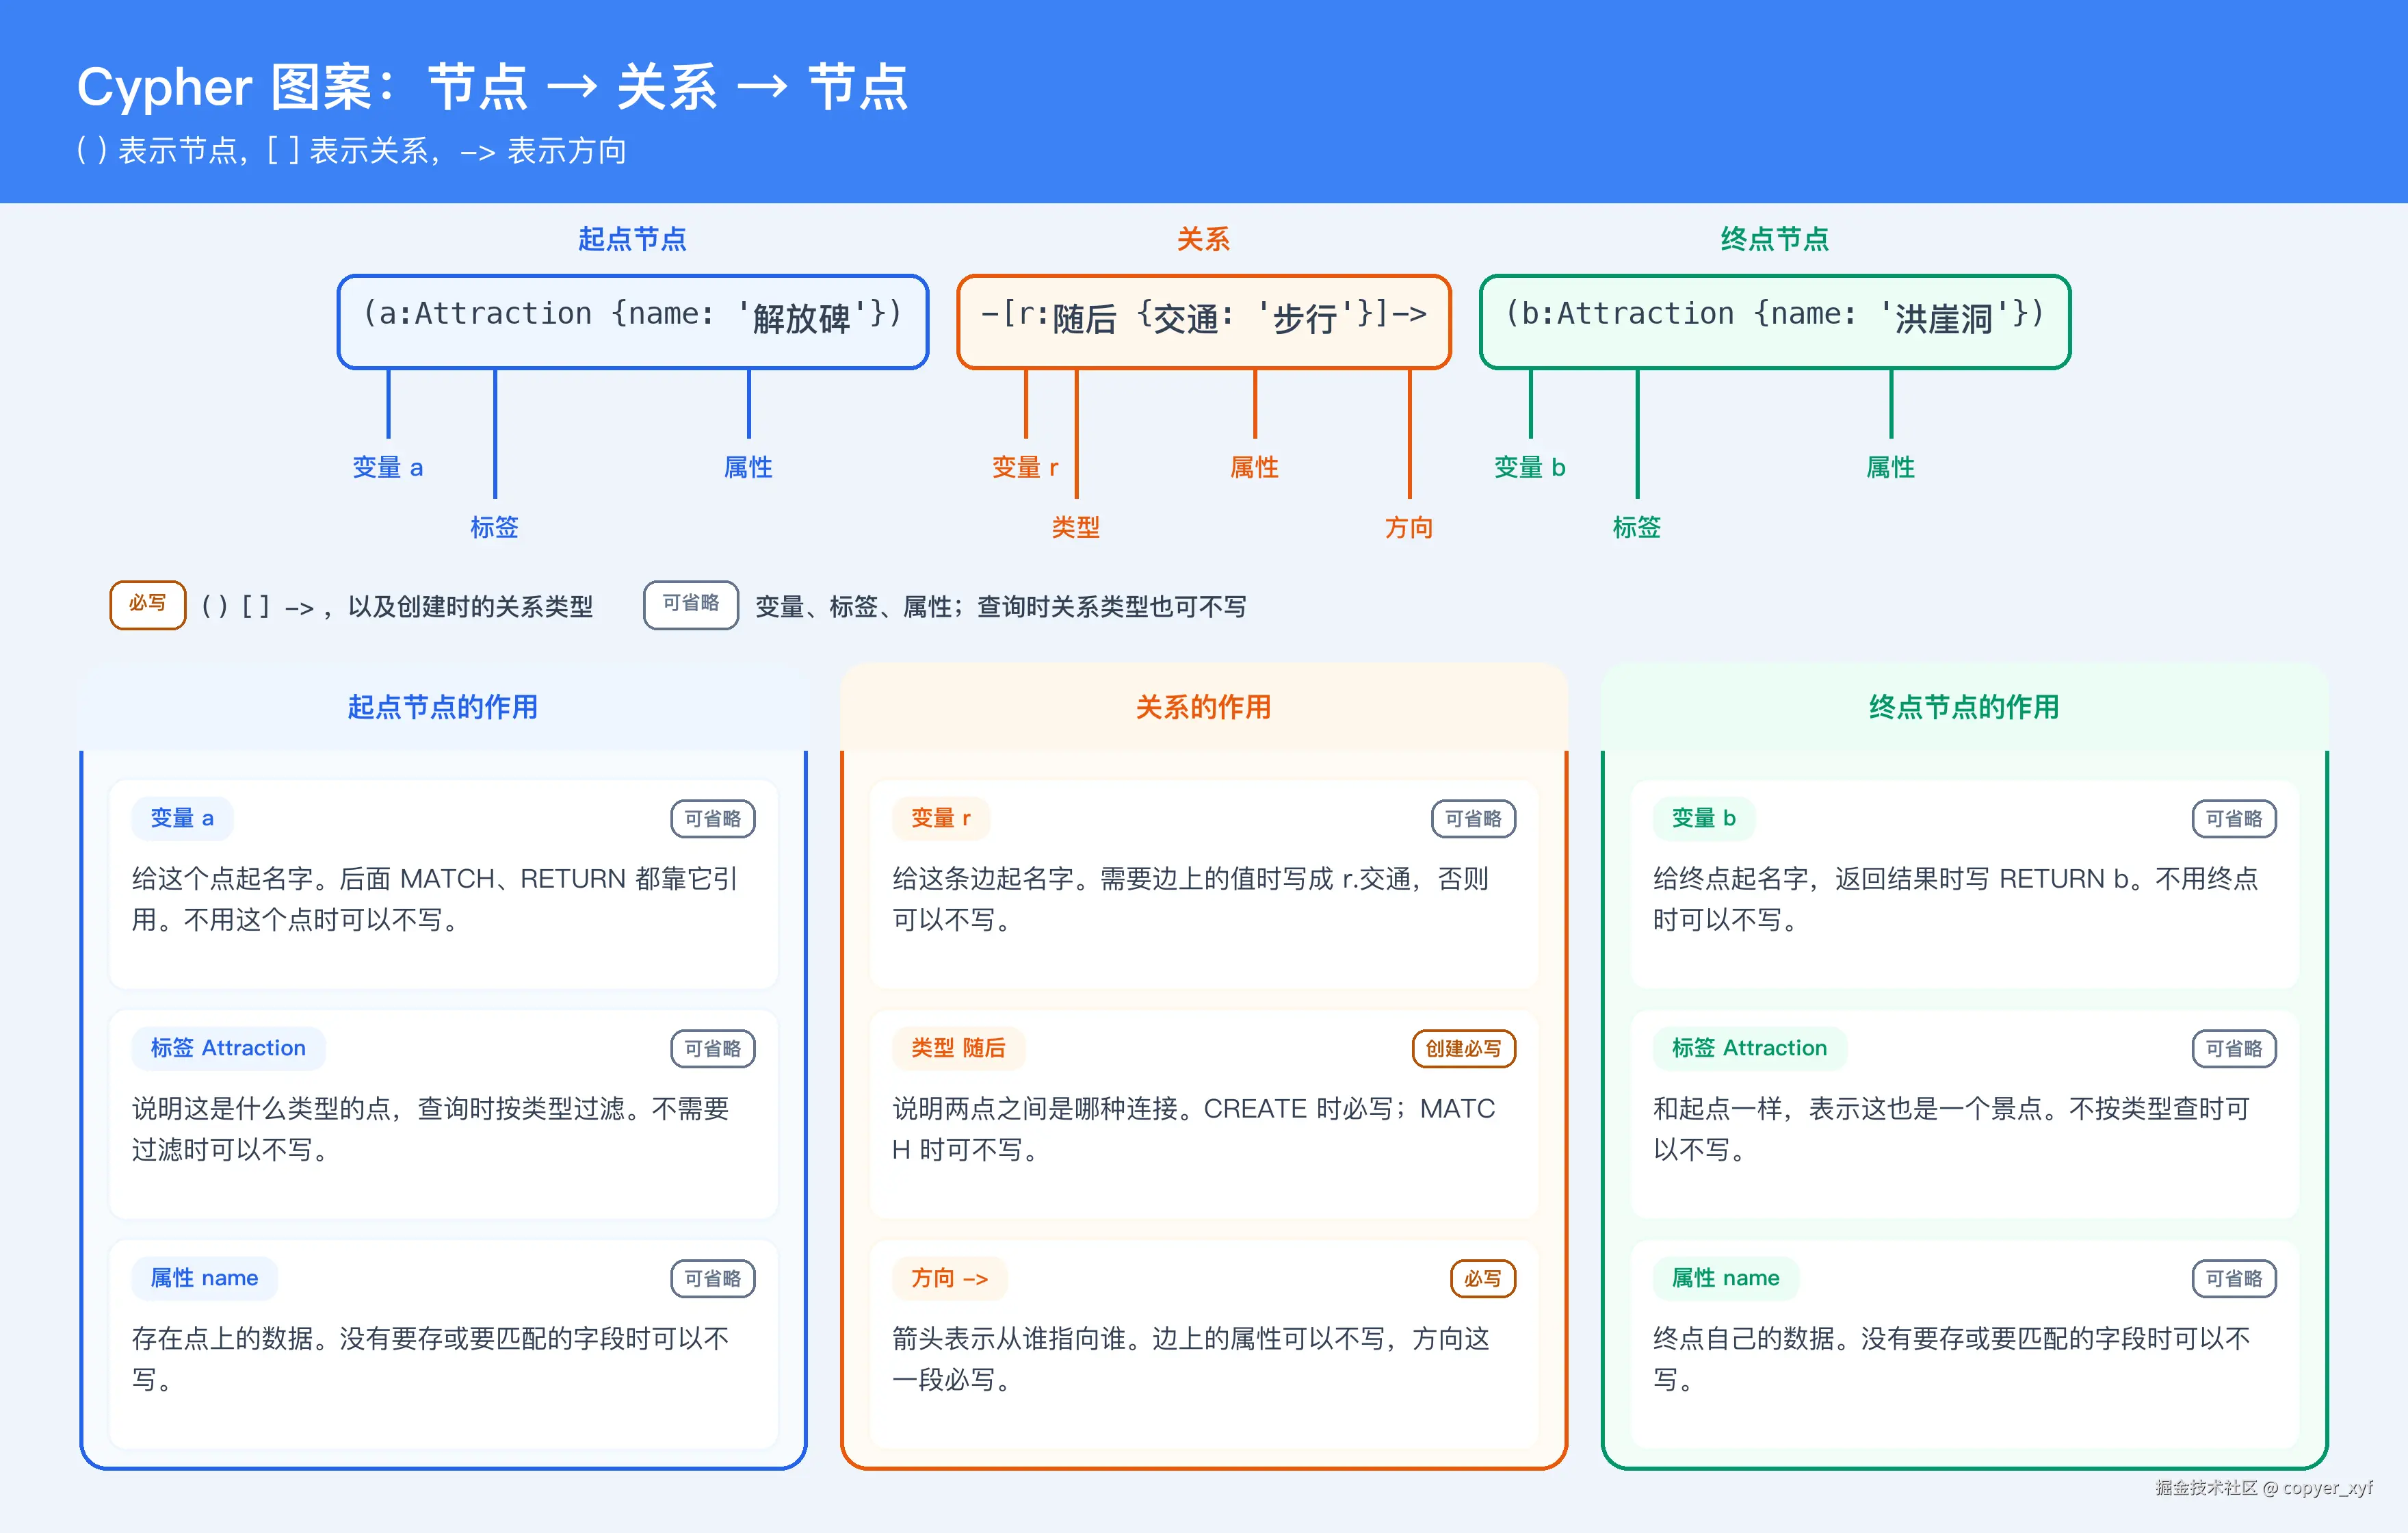Click the "可省略" badge in the green 属性 name card
Screen dimensions: 2408x1533
tap(2235, 1279)
